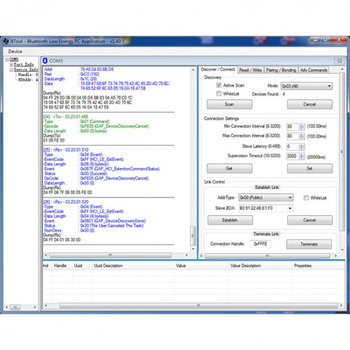This screenshot has width=350, height=350.
Task: Click the Get connection settings button
Action: 229,168
